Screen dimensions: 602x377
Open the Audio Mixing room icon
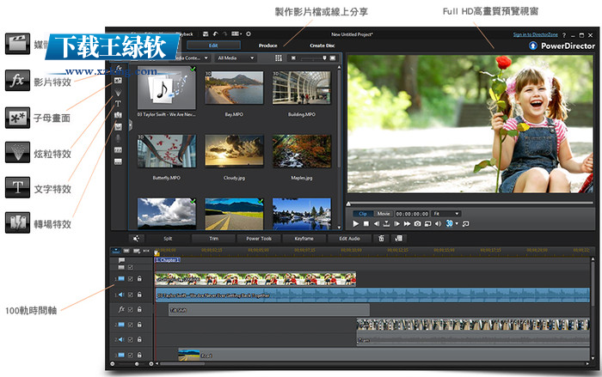(x=119, y=126)
